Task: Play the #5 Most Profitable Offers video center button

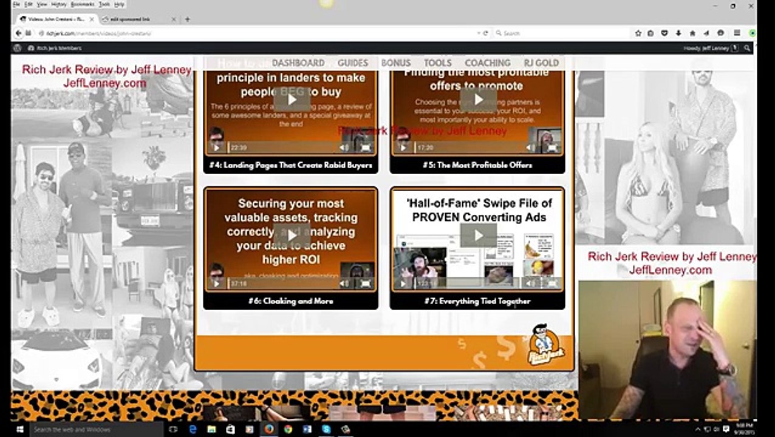Action: click(479, 100)
